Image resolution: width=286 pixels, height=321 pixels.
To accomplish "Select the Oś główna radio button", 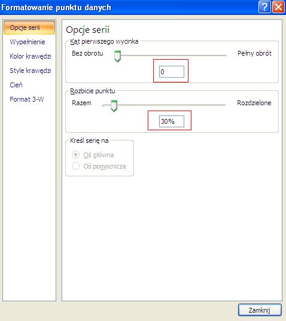I will [75, 155].
